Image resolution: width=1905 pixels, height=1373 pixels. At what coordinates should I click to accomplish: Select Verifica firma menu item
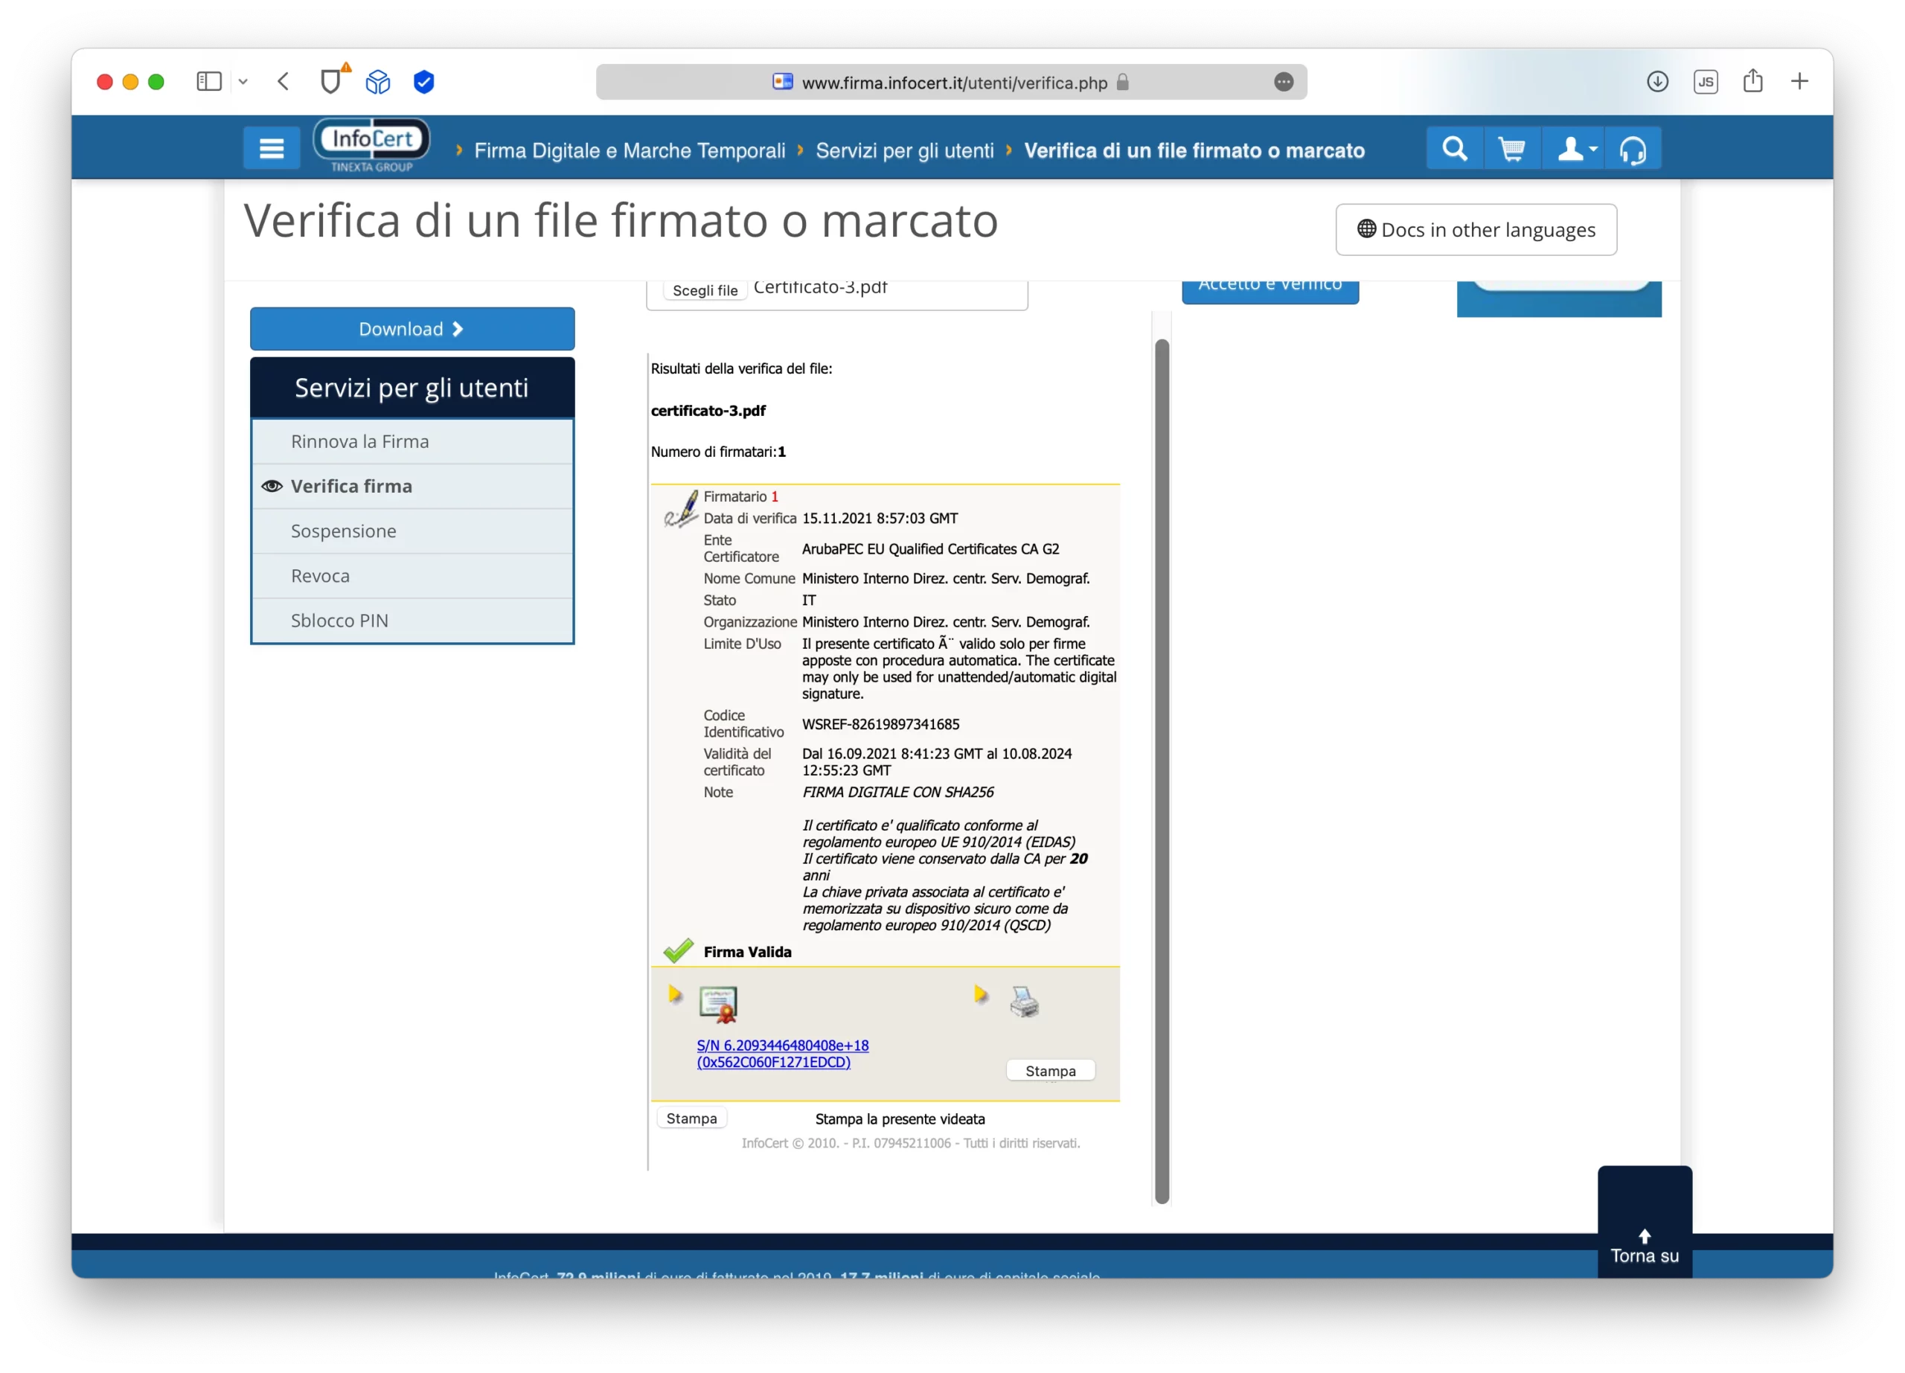tap(412, 486)
